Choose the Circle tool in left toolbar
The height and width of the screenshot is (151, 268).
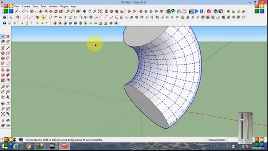click(x=3, y=53)
